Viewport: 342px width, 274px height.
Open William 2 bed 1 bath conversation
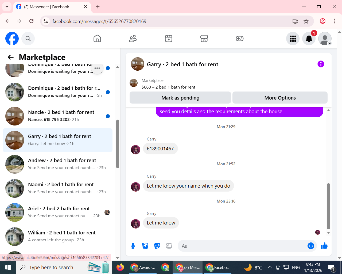point(57,237)
